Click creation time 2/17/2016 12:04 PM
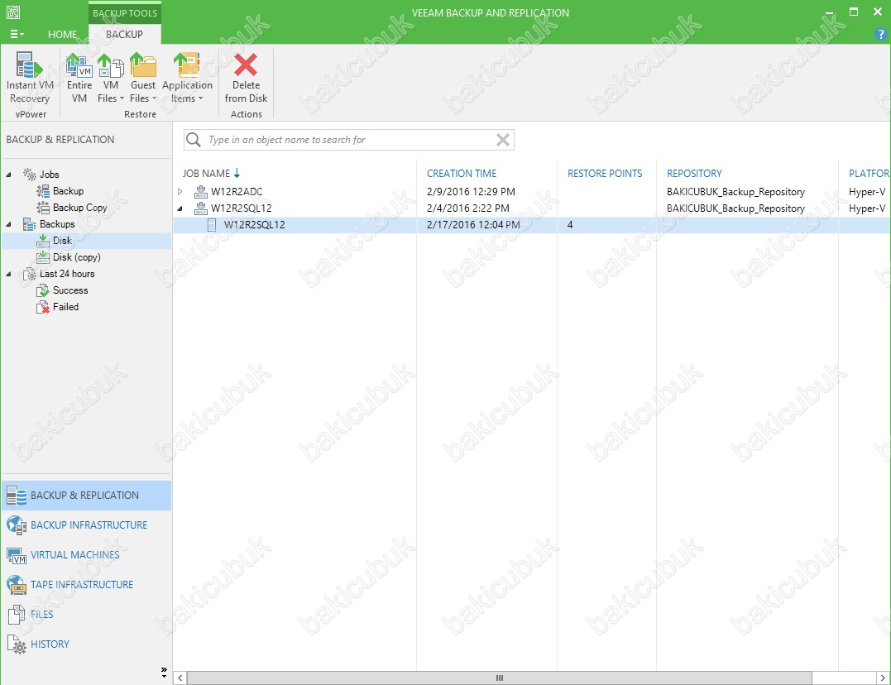891x685 pixels. tap(473, 224)
